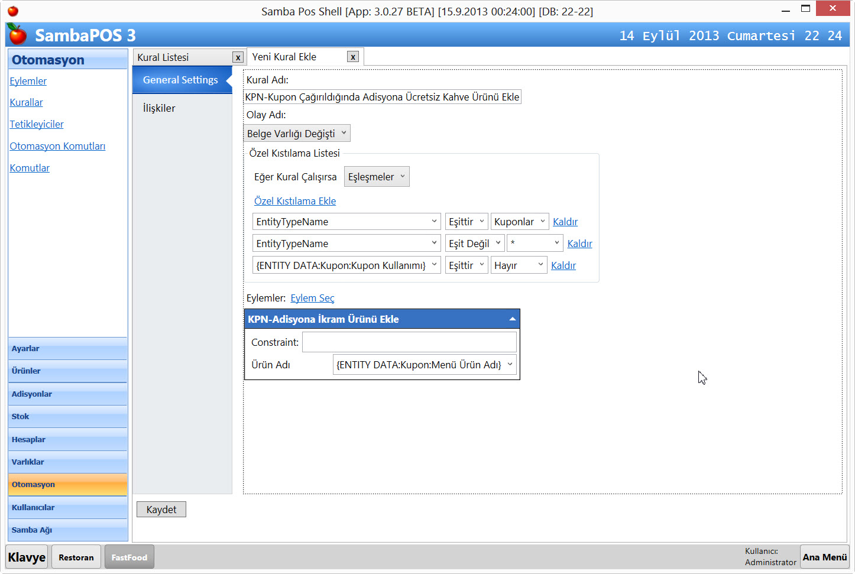
Task: Open the Olay Adı event dropdown
Action: click(297, 134)
